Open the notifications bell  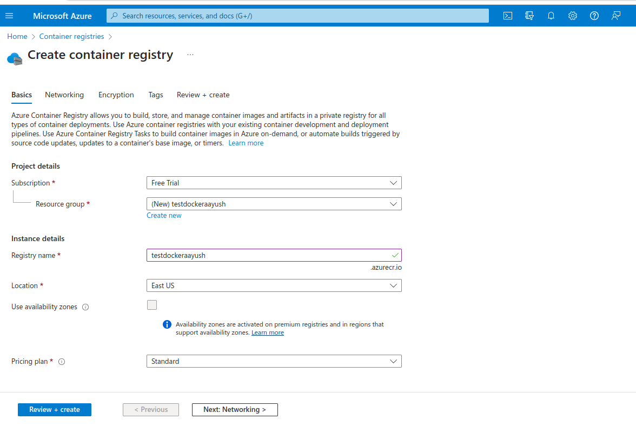coord(551,16)
